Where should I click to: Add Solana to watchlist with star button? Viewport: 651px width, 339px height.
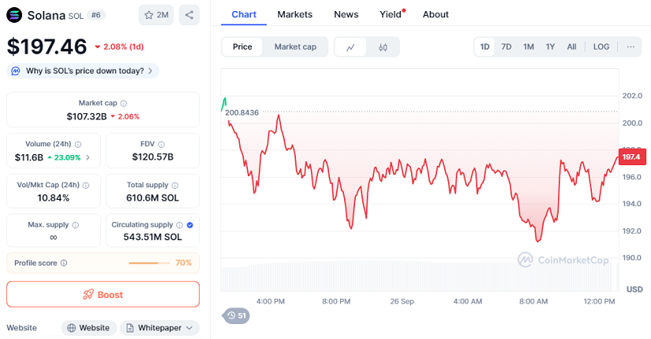tap(156, 15)
